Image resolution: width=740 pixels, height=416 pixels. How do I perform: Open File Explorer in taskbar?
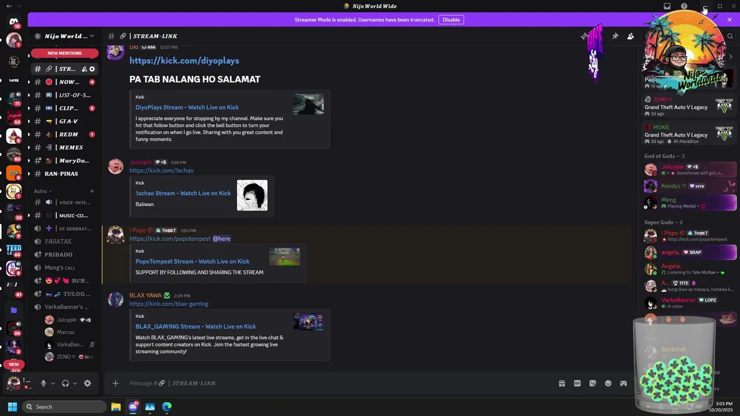[116, 407]
